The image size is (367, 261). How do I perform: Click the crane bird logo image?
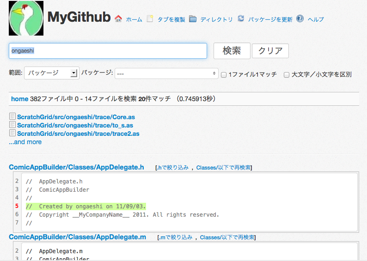click(x=26, y=18)
